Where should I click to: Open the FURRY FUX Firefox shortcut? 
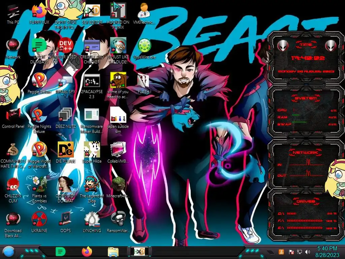click(39, 14)
